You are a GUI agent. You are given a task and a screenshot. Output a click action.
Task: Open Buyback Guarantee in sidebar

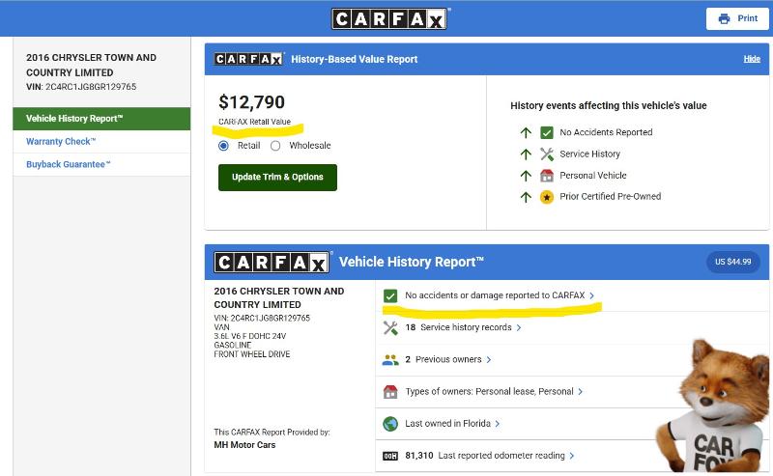tap(69, 165)
